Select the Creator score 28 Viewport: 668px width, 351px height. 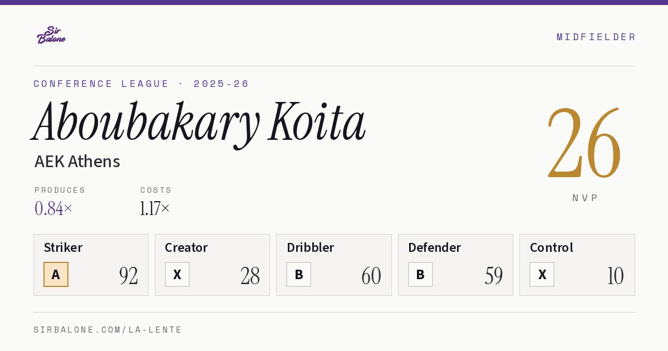coord(250,276)
